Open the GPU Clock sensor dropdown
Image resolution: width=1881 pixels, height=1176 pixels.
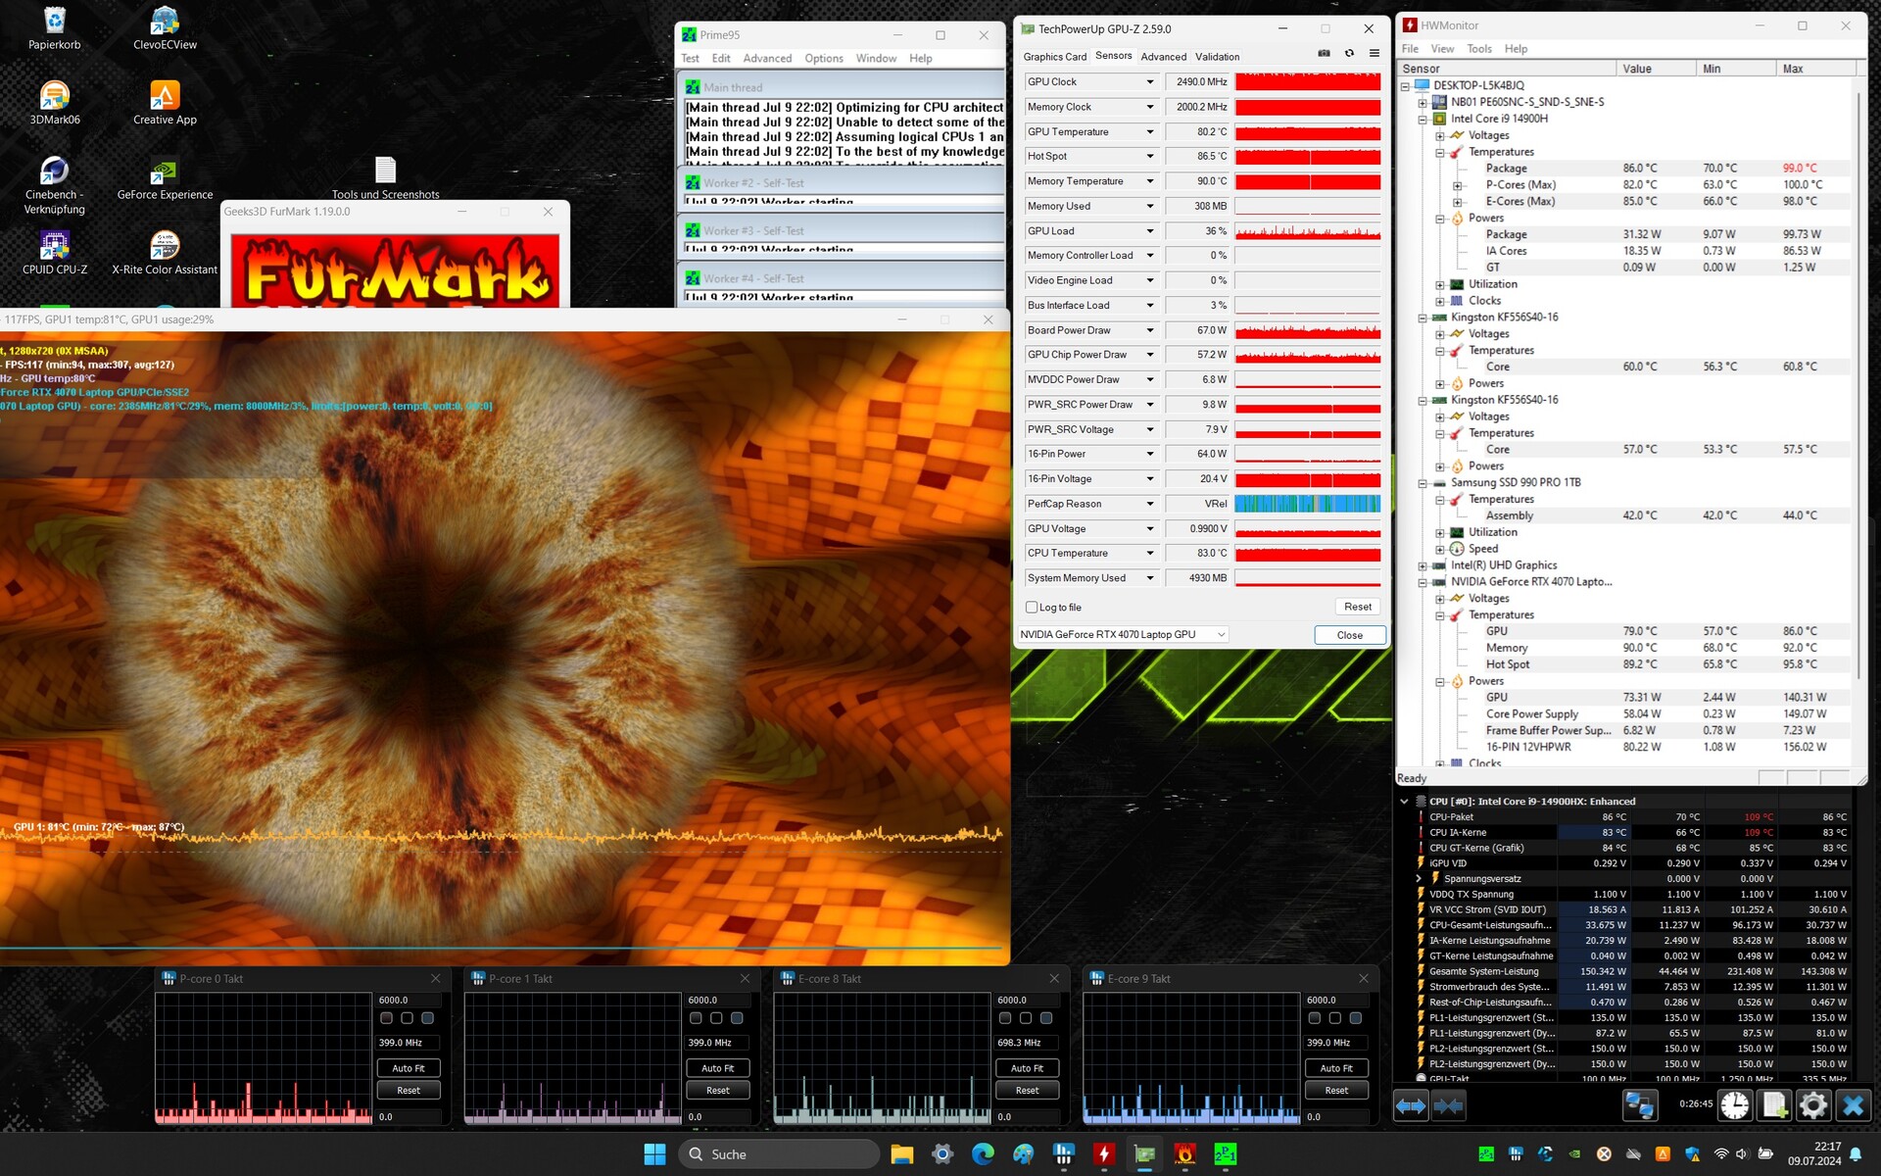(1150, 82)
